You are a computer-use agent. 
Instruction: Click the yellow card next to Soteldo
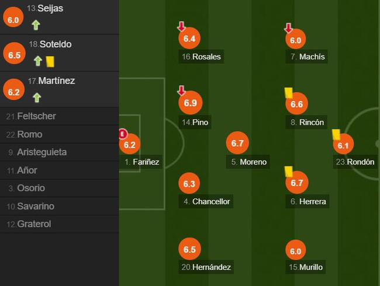pos(50,61)
